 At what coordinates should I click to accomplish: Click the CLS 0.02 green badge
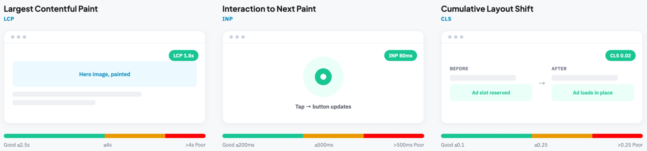click(x=620, y=55)
